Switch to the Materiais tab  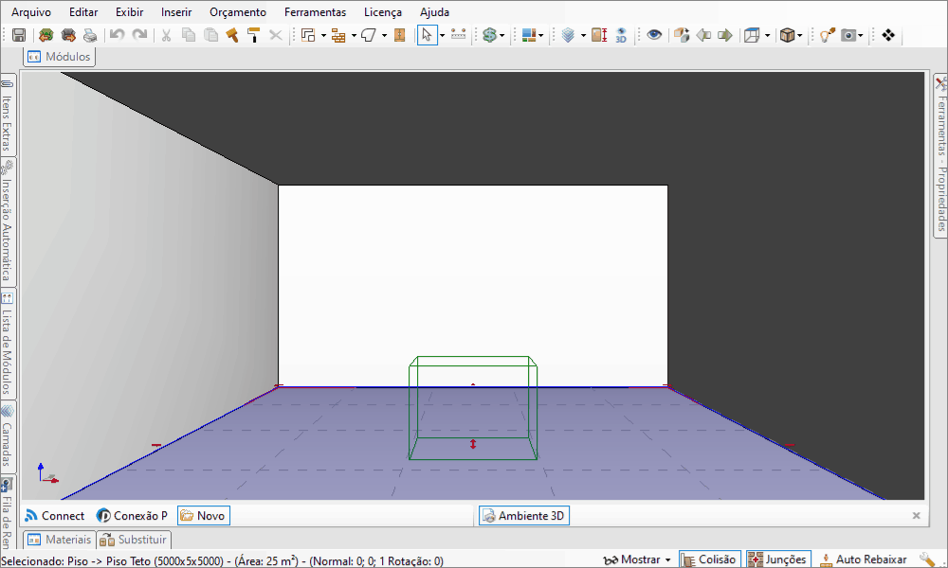[59, 540]
